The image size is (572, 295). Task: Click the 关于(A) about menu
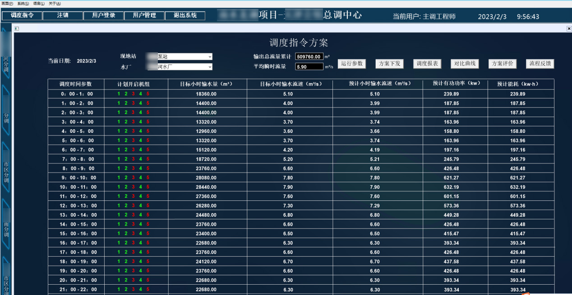coord(55,3)
